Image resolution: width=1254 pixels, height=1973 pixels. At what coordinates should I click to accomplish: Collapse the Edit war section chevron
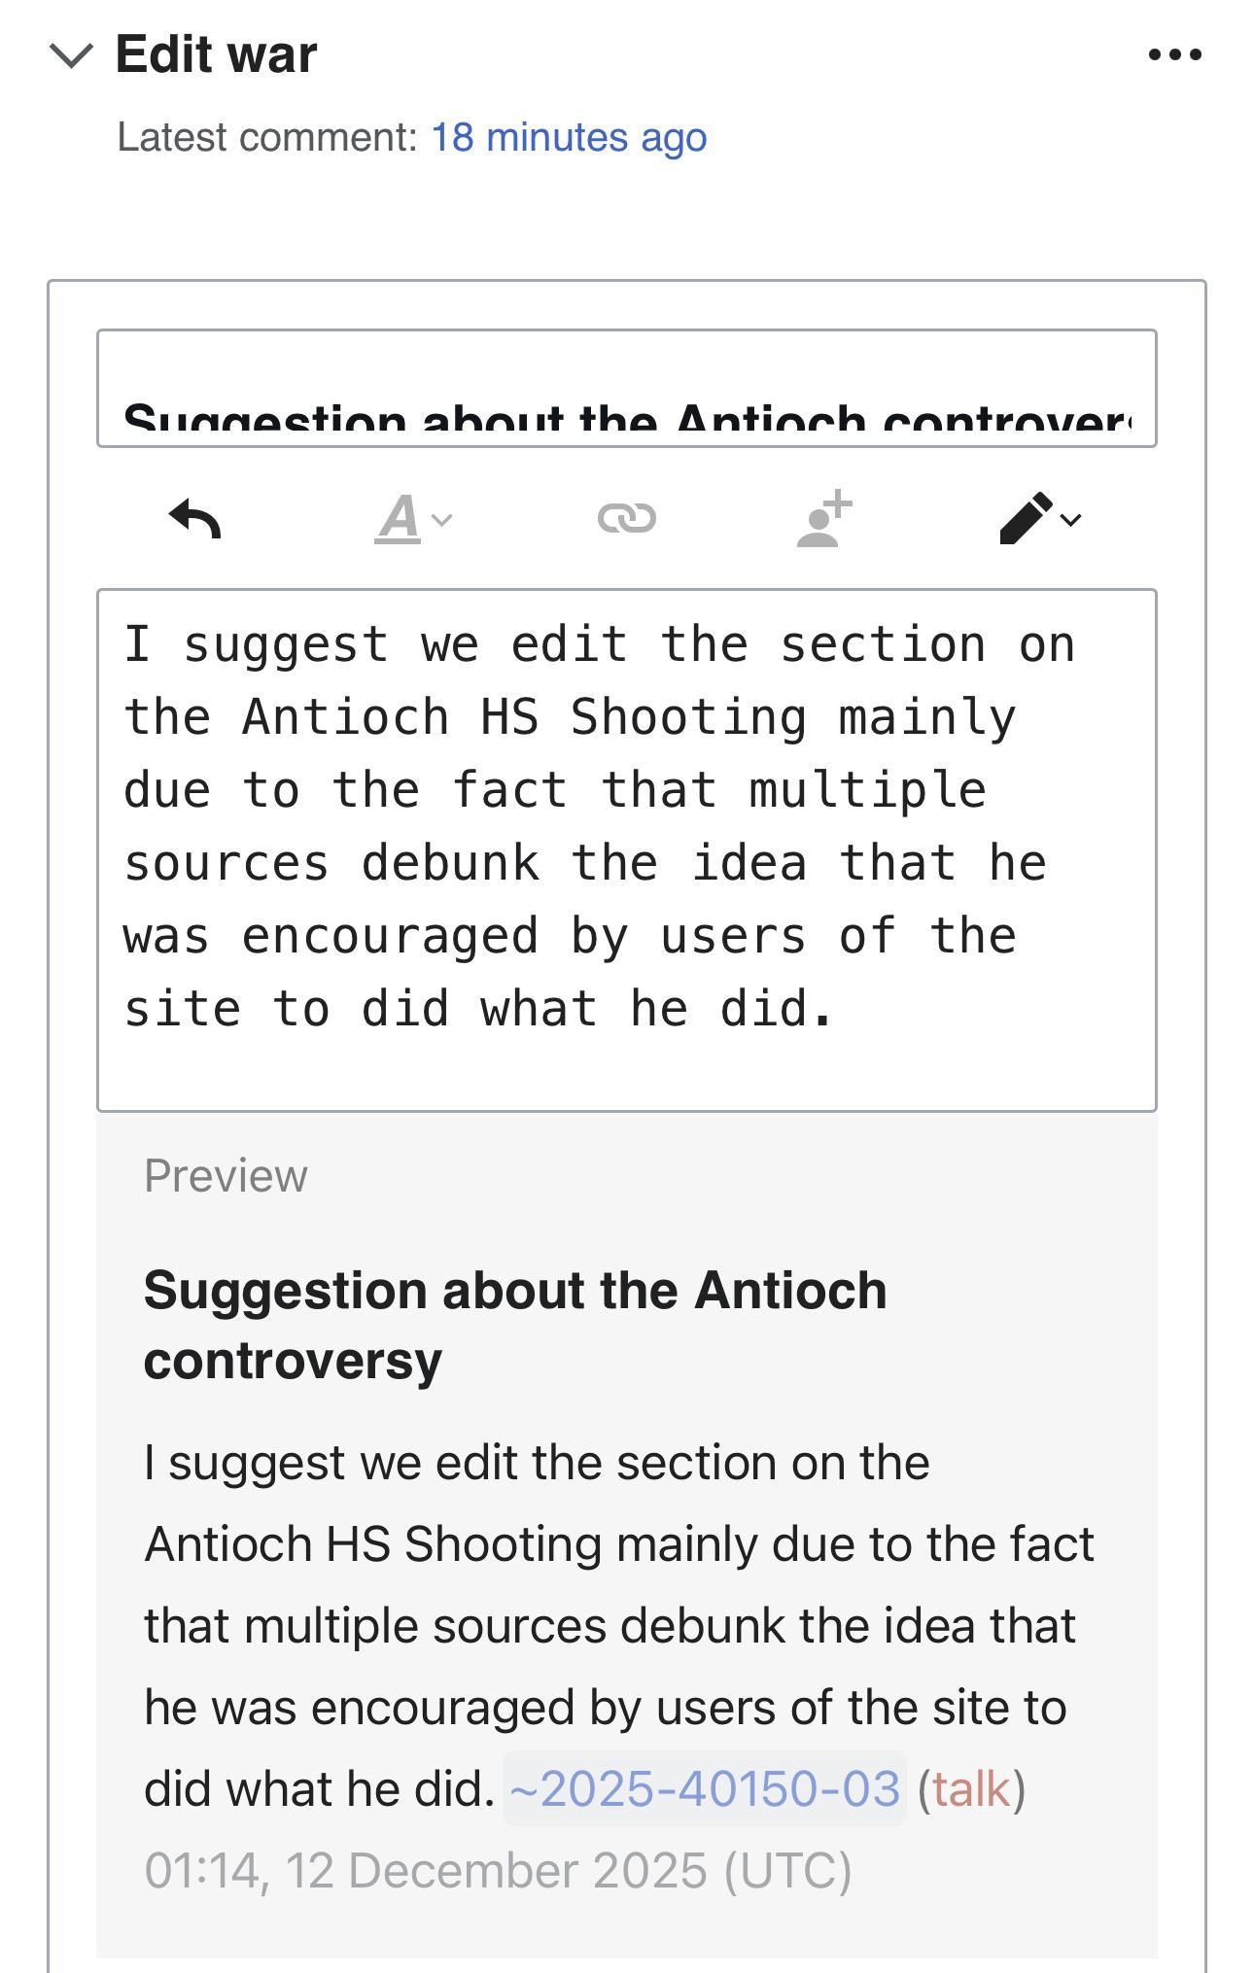[x=71, y=55]
